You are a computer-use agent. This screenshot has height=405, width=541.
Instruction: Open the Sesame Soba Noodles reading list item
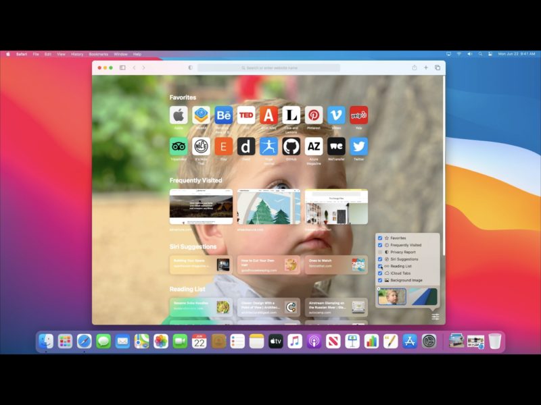201,307
